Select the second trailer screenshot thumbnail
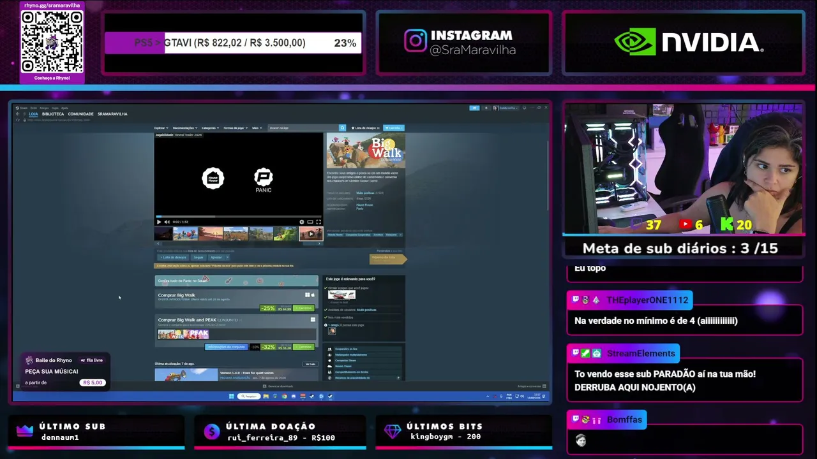Viewport: 817px width, 459px height. click(x=185, y=234)
